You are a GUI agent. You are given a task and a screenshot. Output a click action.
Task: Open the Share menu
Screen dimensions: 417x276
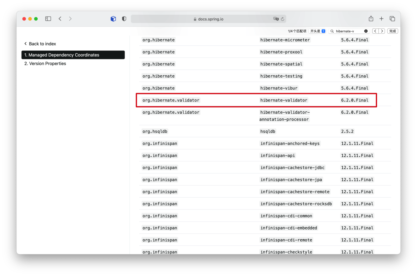point(371,19)
